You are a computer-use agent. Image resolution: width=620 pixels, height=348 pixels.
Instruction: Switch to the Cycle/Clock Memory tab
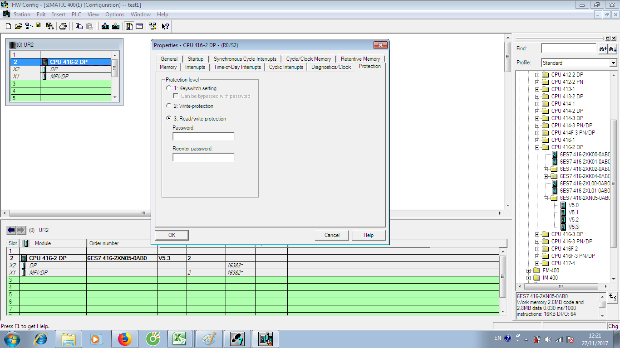tap(309, 59)
